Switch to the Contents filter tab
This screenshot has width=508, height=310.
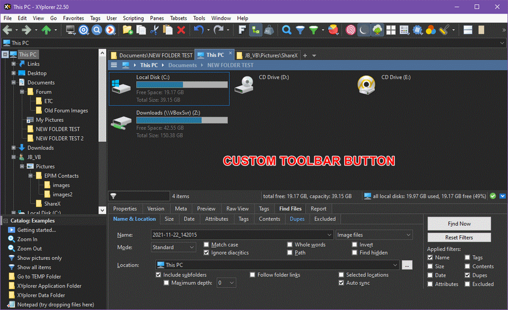[x=269, y=219]
